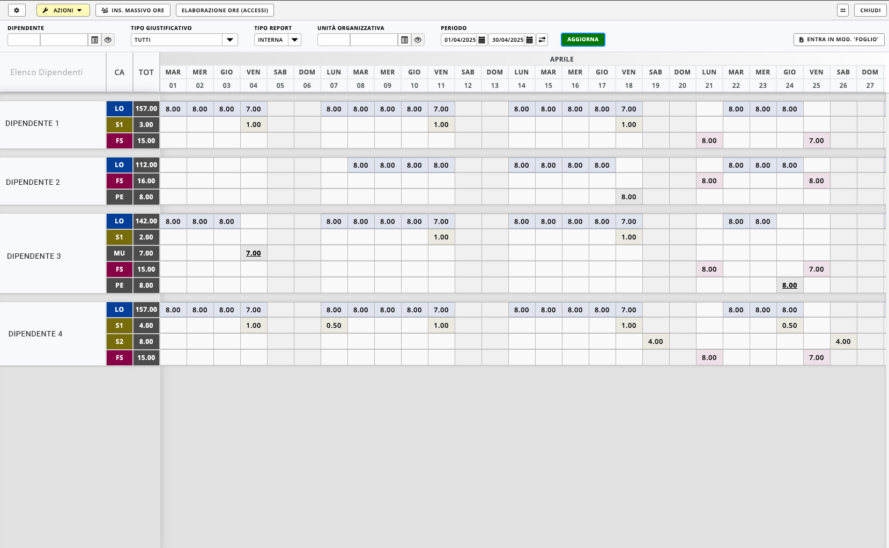Click Dipendente 1 blue LO code swatch

tap(119, 109)
